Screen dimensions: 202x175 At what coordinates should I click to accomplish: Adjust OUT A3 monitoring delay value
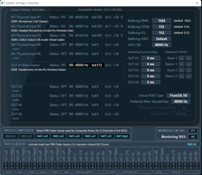(151, 70)
